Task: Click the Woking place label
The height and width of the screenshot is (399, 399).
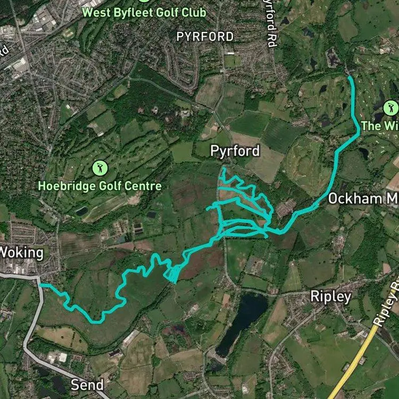Action: [x=21, y=253]
